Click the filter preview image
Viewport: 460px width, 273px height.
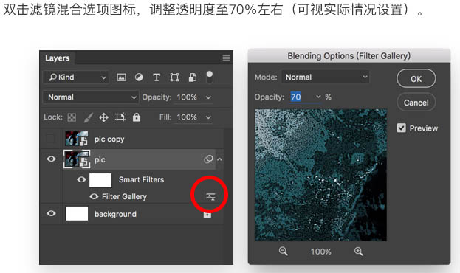(x=320, y=175)
